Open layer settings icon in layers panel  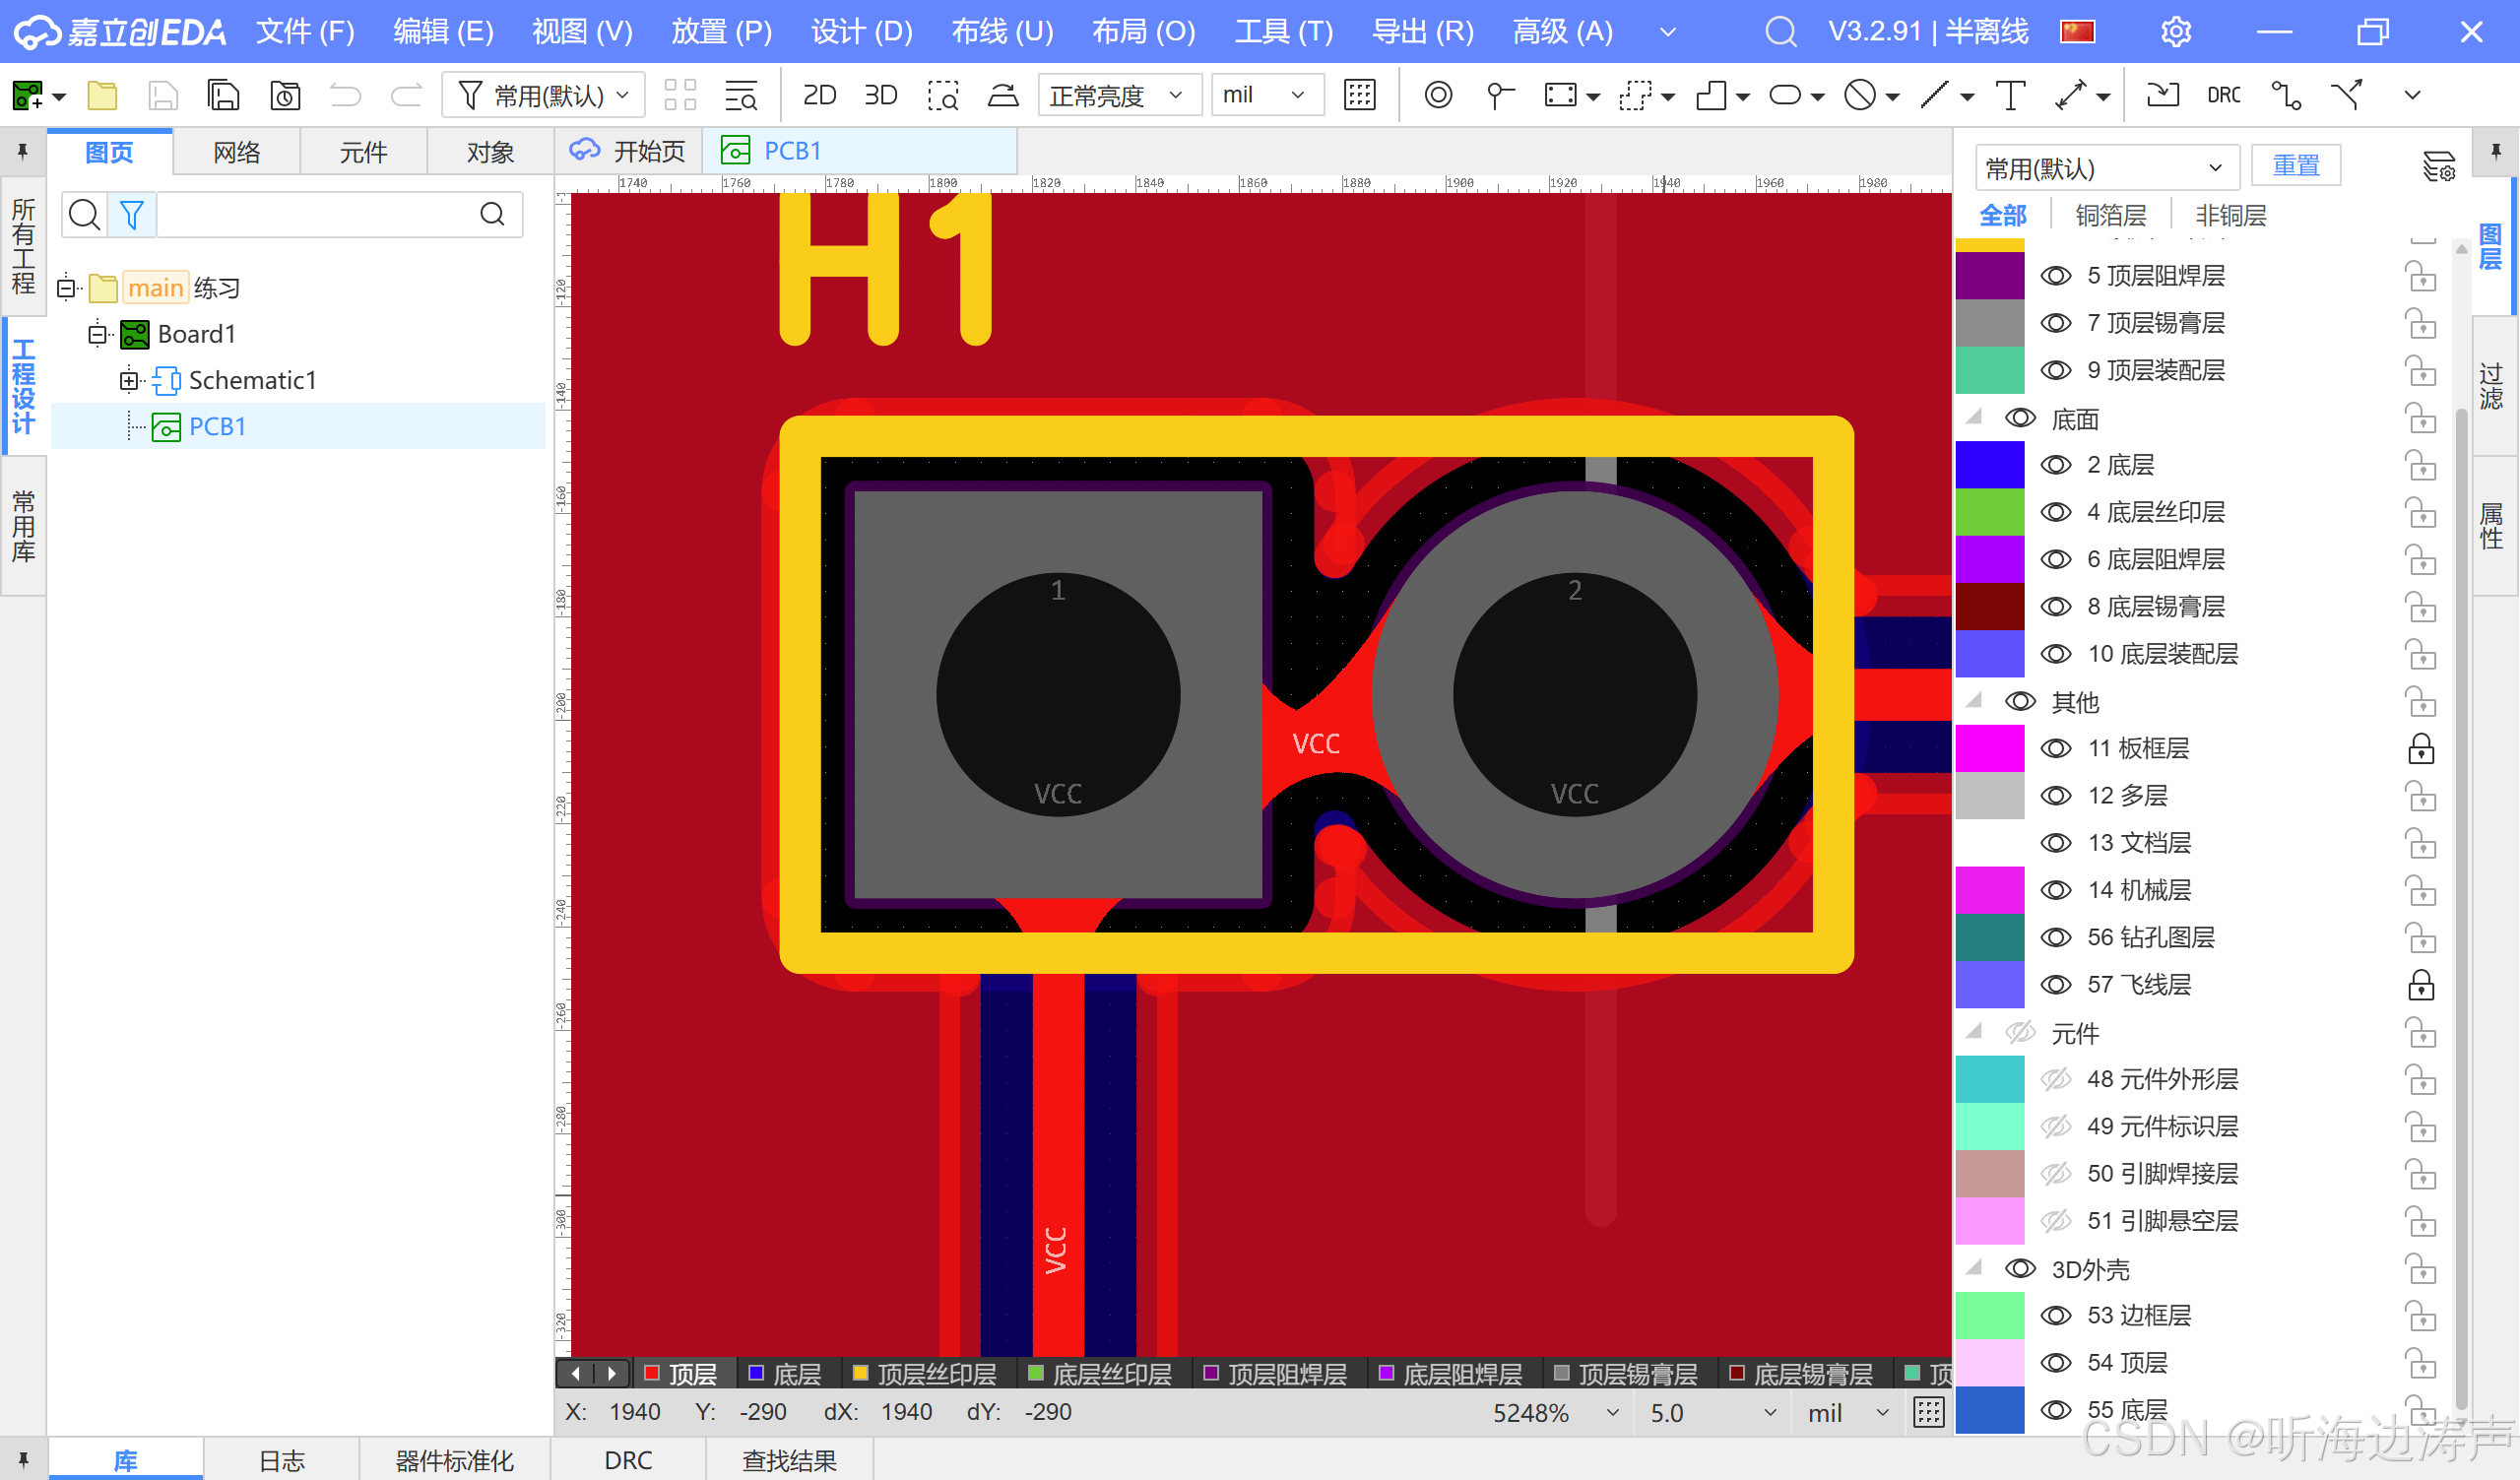(x=2438, y=166)
